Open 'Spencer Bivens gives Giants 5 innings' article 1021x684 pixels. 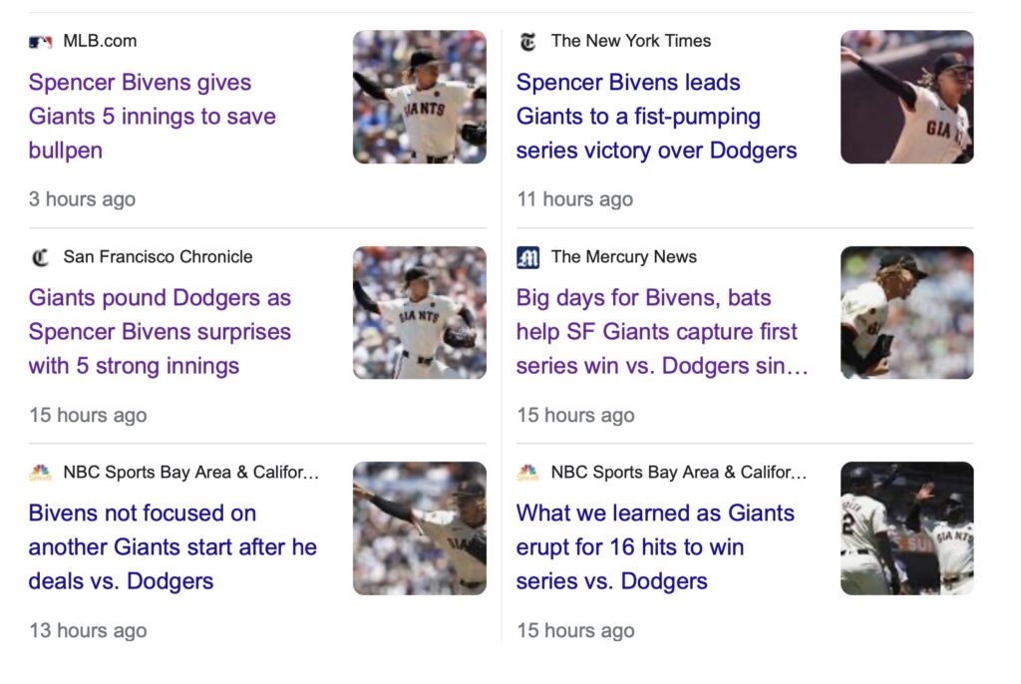click(152, 117)
